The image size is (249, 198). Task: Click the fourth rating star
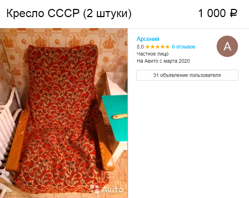click(163, 47)
